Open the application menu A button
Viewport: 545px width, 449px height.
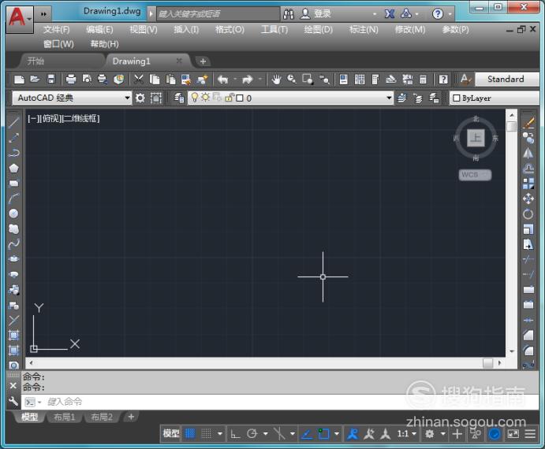(x=19, y=18)
